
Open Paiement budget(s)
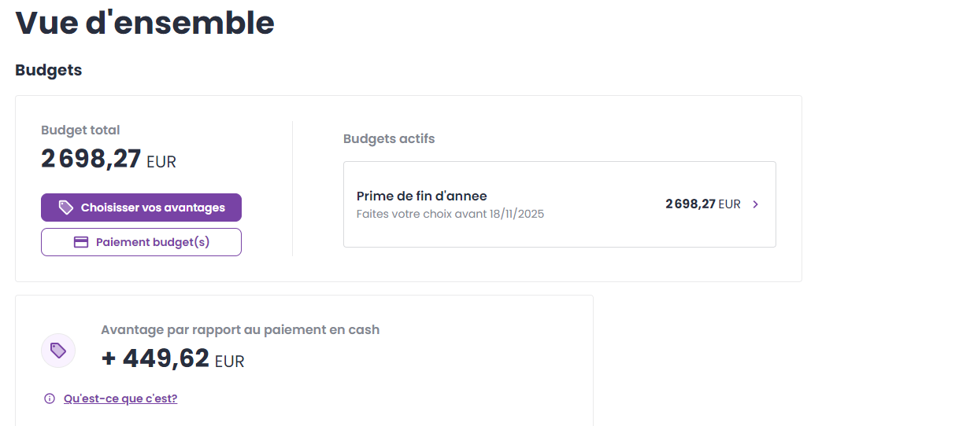click(x=141, y=242)
